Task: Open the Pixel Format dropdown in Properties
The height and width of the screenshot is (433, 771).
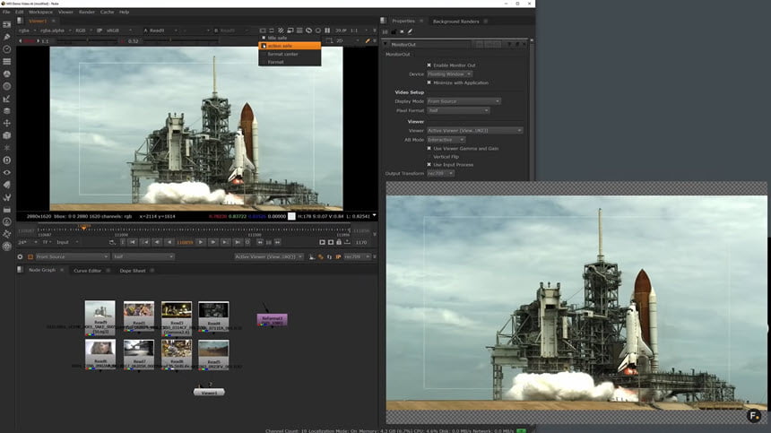Action: pos(458,110)
